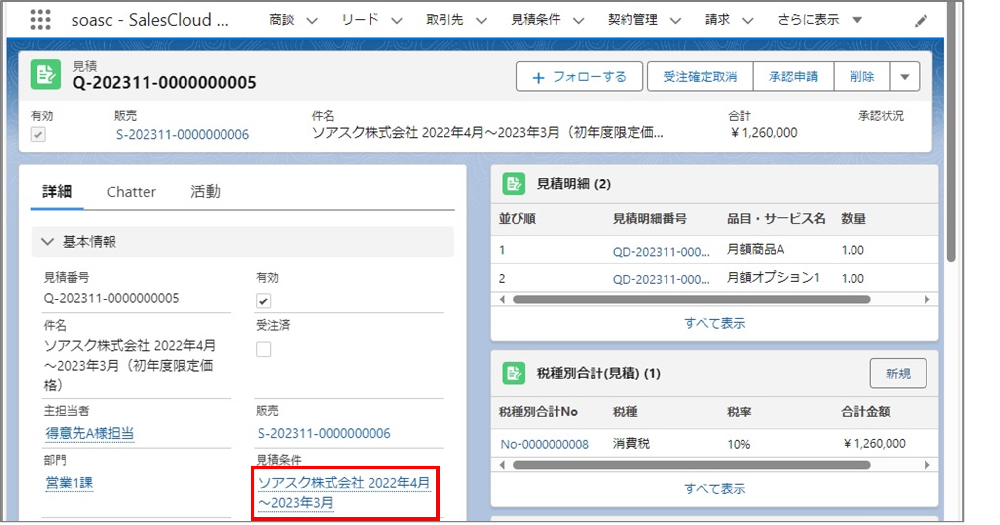Viewport: 1000px width, 525px height.
Task: Open 主担当者 link 得意先A様担当
Action: tap(89, 433)
